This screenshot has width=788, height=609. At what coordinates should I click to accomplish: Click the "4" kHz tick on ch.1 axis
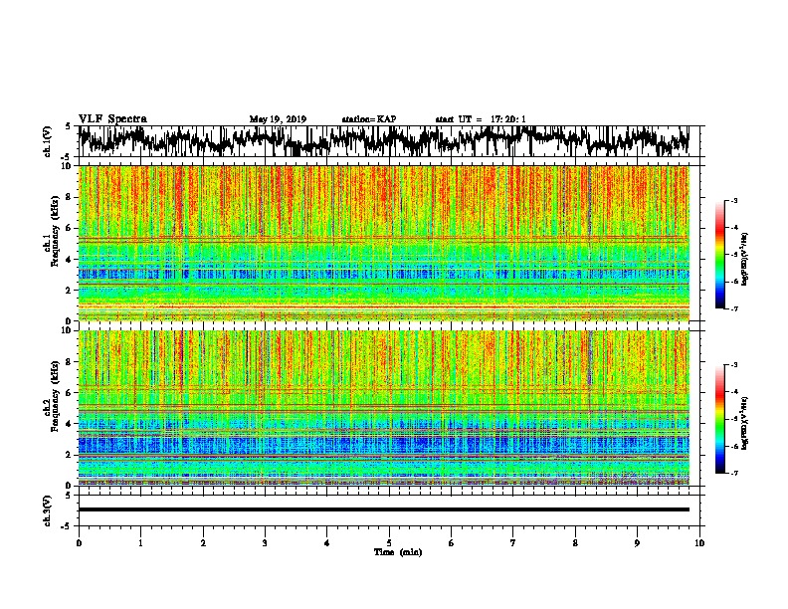[x=70, y=260]
